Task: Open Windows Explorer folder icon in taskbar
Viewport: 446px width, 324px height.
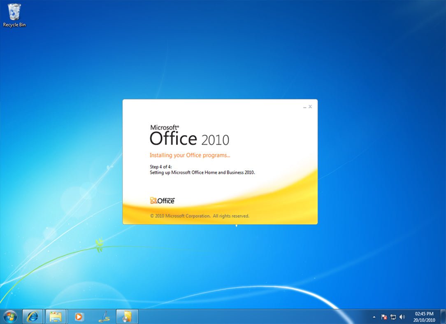Action: [x=56, y=317]
